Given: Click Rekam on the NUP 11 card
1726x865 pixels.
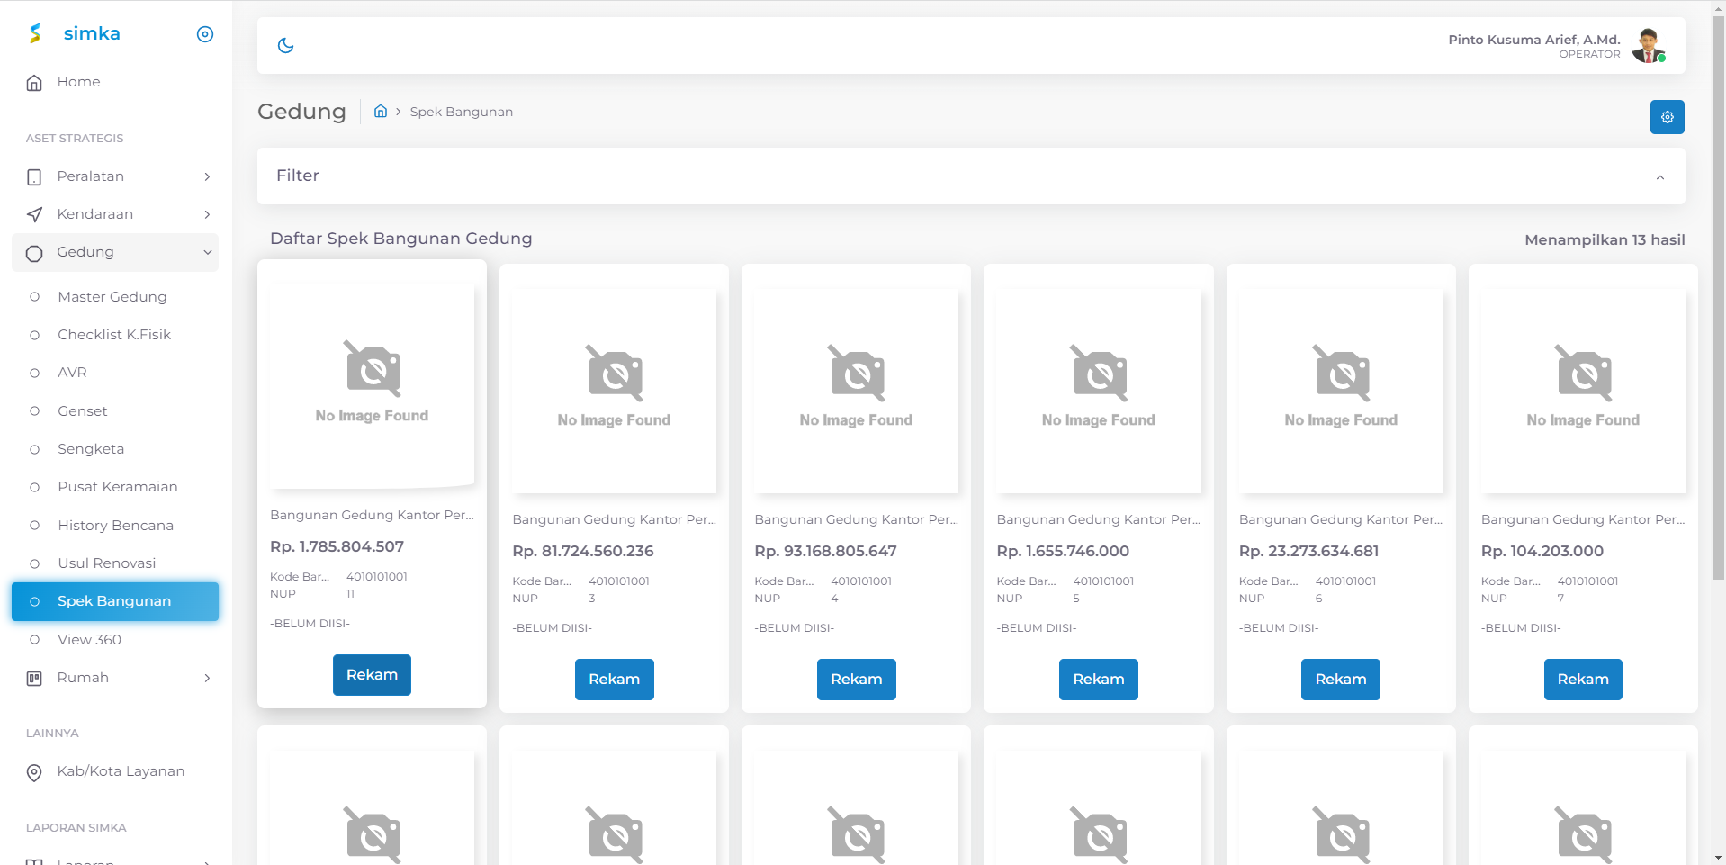Looking at the screenshot, I should [x=372, y=675].
